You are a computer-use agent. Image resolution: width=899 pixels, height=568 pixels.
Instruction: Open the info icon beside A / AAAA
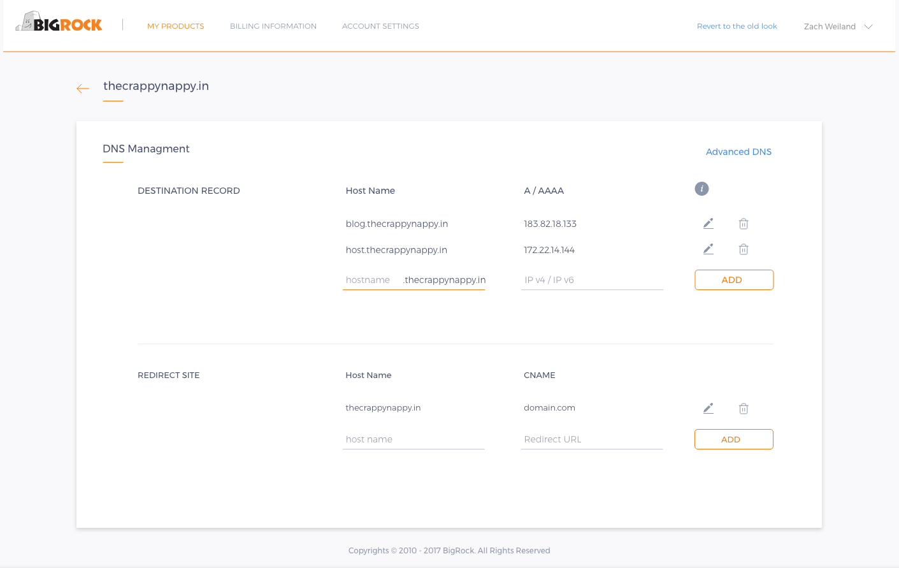[701, 189]
